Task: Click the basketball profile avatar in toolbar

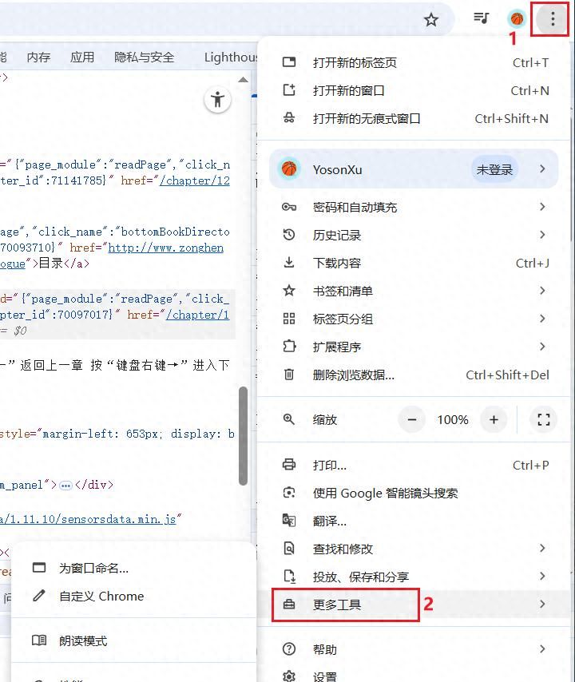Action: click(x=517, y=18)
